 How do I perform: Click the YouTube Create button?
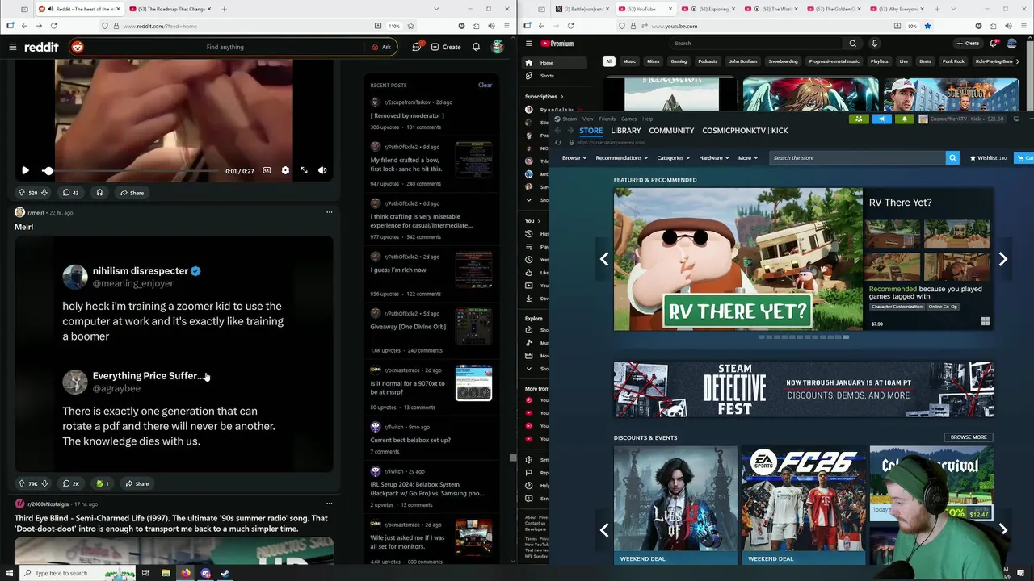tap(968, 44)
